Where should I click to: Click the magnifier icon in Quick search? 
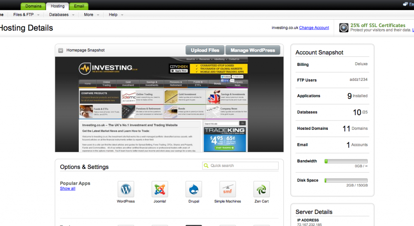tap(206, 166)
